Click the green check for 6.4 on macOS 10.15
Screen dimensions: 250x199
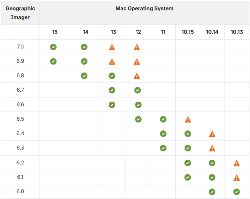pyautogui.click(x=188, y=134)
